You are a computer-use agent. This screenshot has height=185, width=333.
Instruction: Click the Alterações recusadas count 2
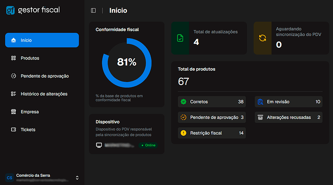tap(319, 117)
